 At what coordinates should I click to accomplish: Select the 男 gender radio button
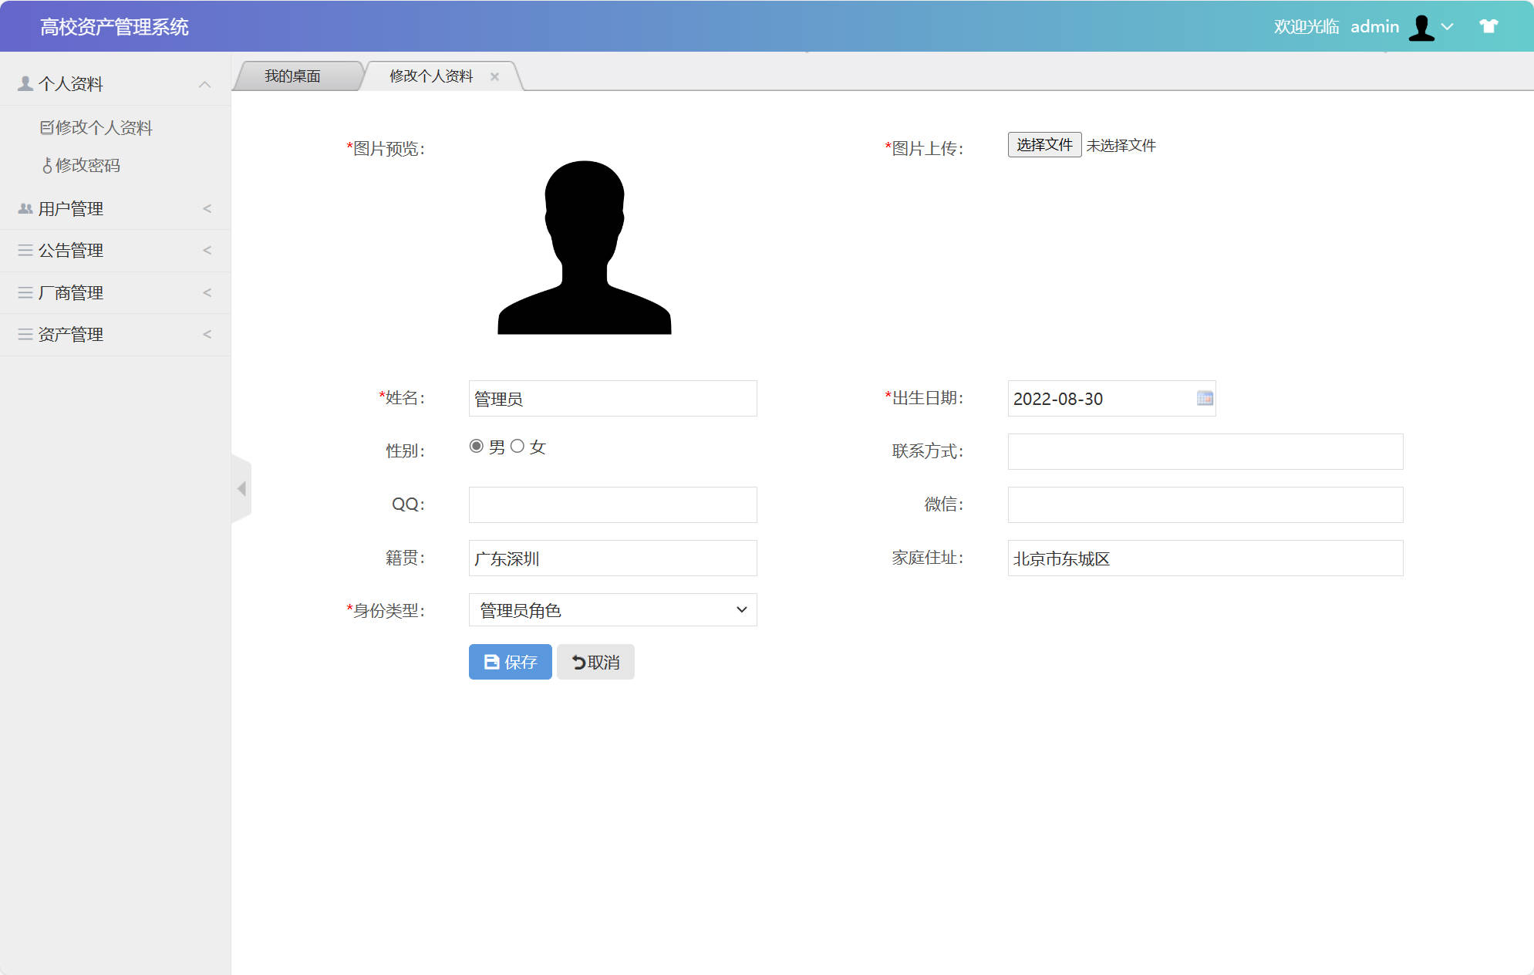coord(476,446)
